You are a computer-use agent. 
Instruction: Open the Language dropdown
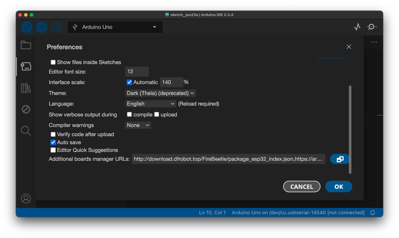(x=151, y=104)
